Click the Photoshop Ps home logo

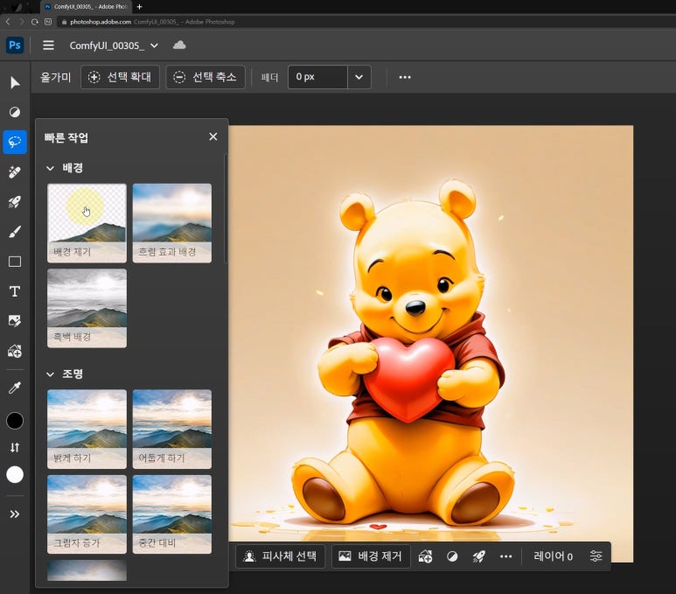tap(15, 45)
